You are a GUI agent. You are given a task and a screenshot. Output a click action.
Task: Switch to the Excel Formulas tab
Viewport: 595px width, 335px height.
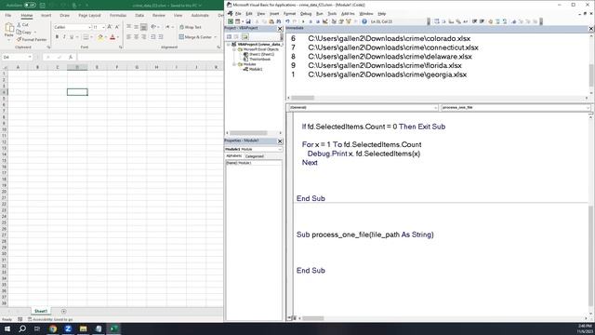(118, 16)
